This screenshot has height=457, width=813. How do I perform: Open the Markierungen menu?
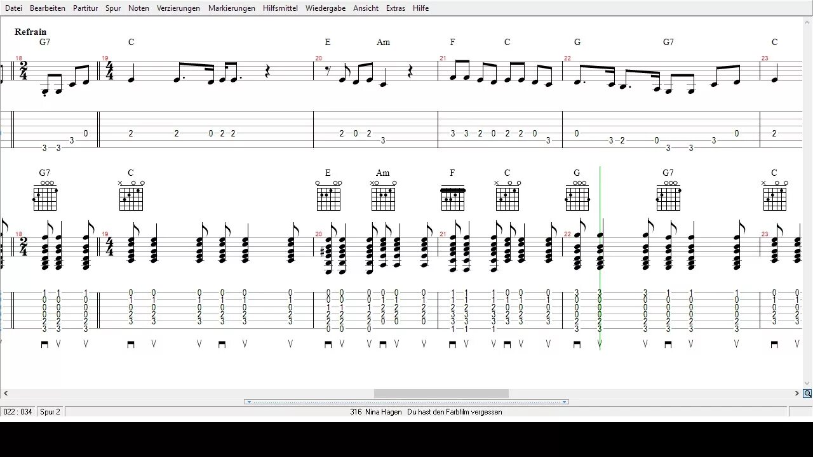tap(232, 8)
